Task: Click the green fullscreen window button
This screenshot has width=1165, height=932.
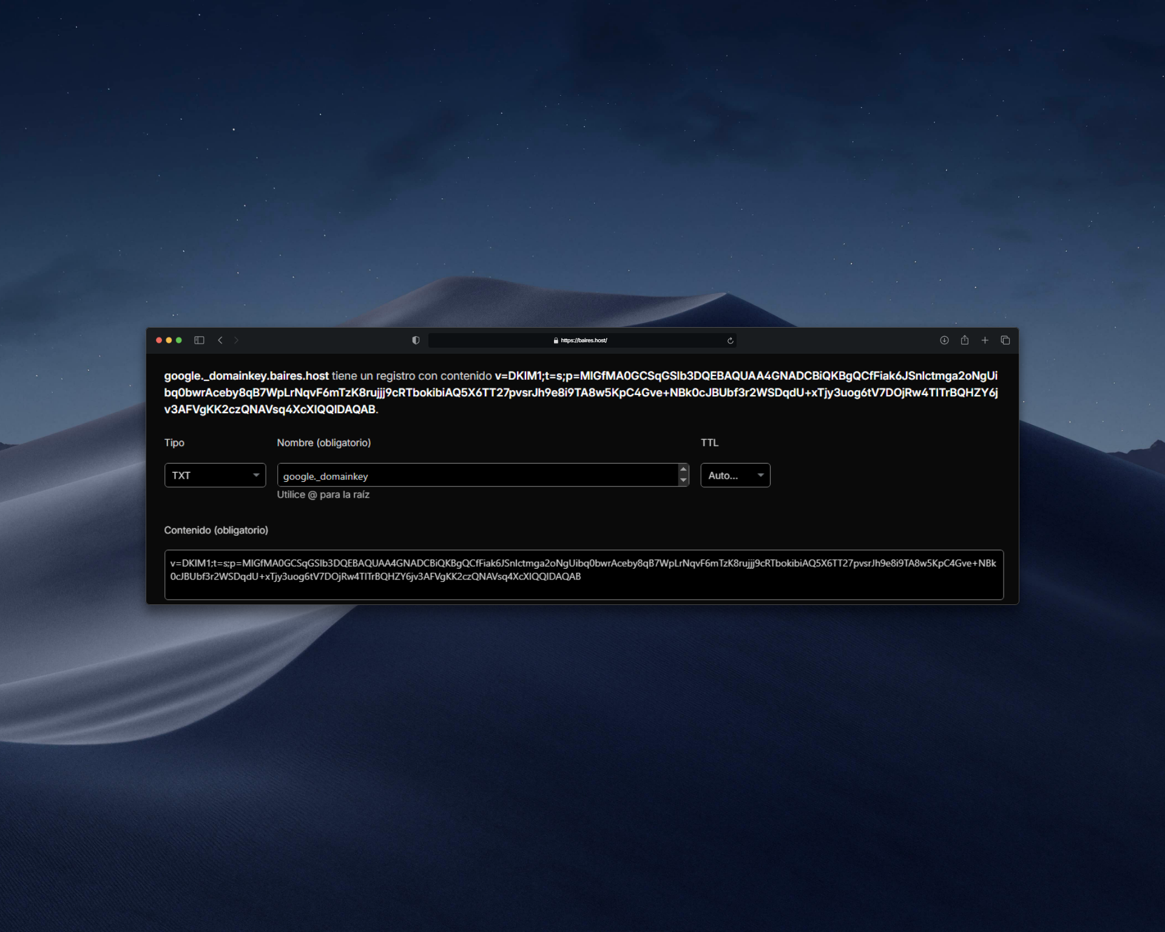Action: (179, 340)
